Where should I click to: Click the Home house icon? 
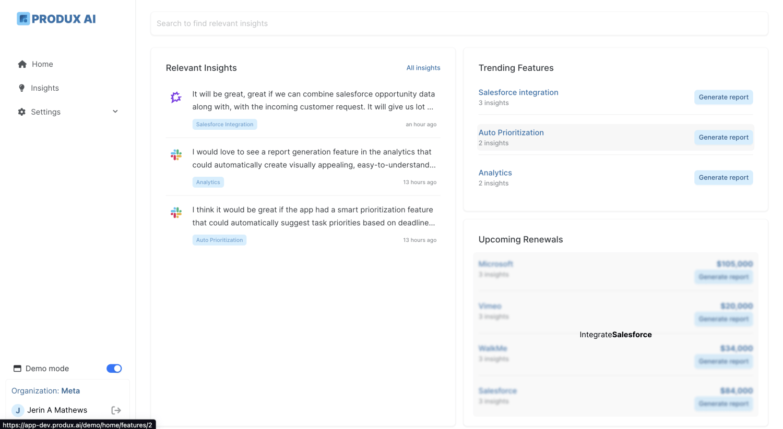22,64
